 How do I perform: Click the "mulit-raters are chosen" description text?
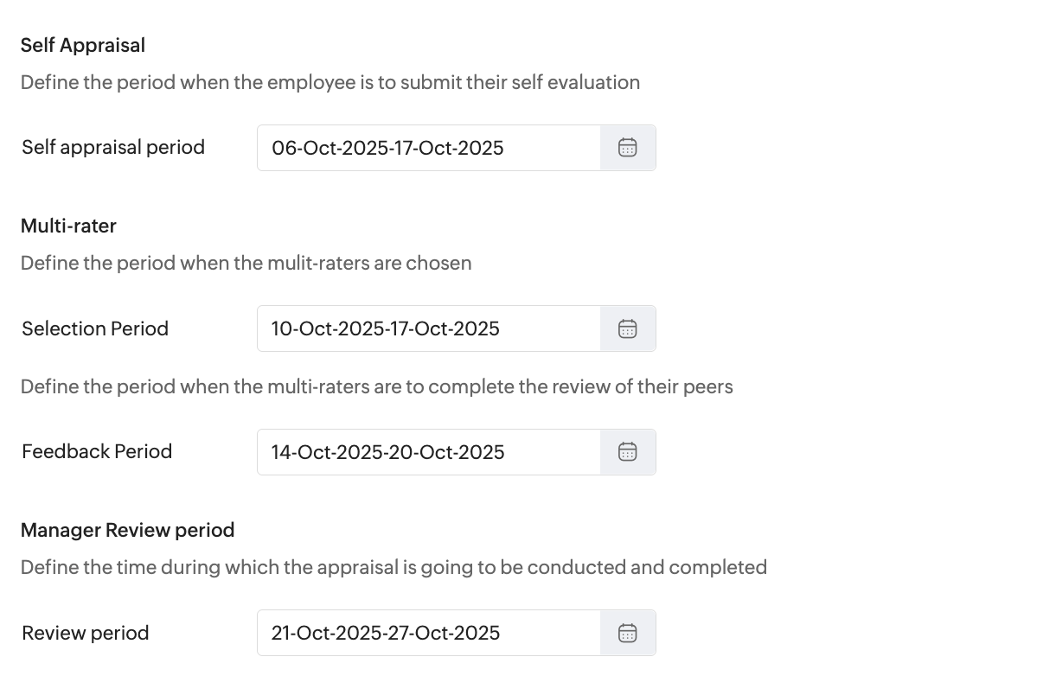(x=246, y=263)
